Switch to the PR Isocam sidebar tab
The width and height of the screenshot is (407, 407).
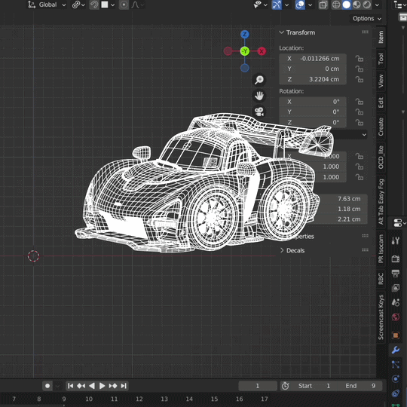point(381,249)
